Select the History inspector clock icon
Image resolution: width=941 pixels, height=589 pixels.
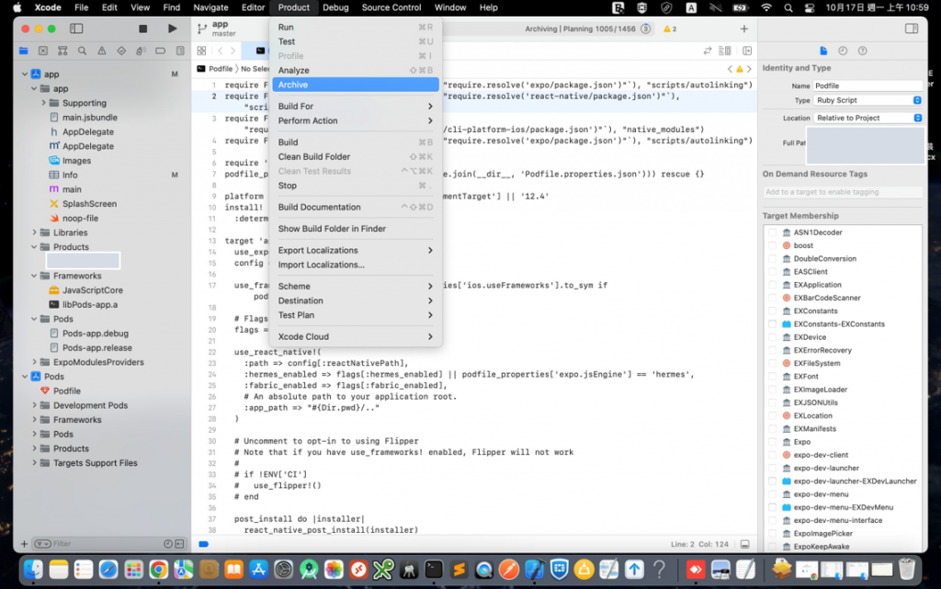(x=843, y=51)
